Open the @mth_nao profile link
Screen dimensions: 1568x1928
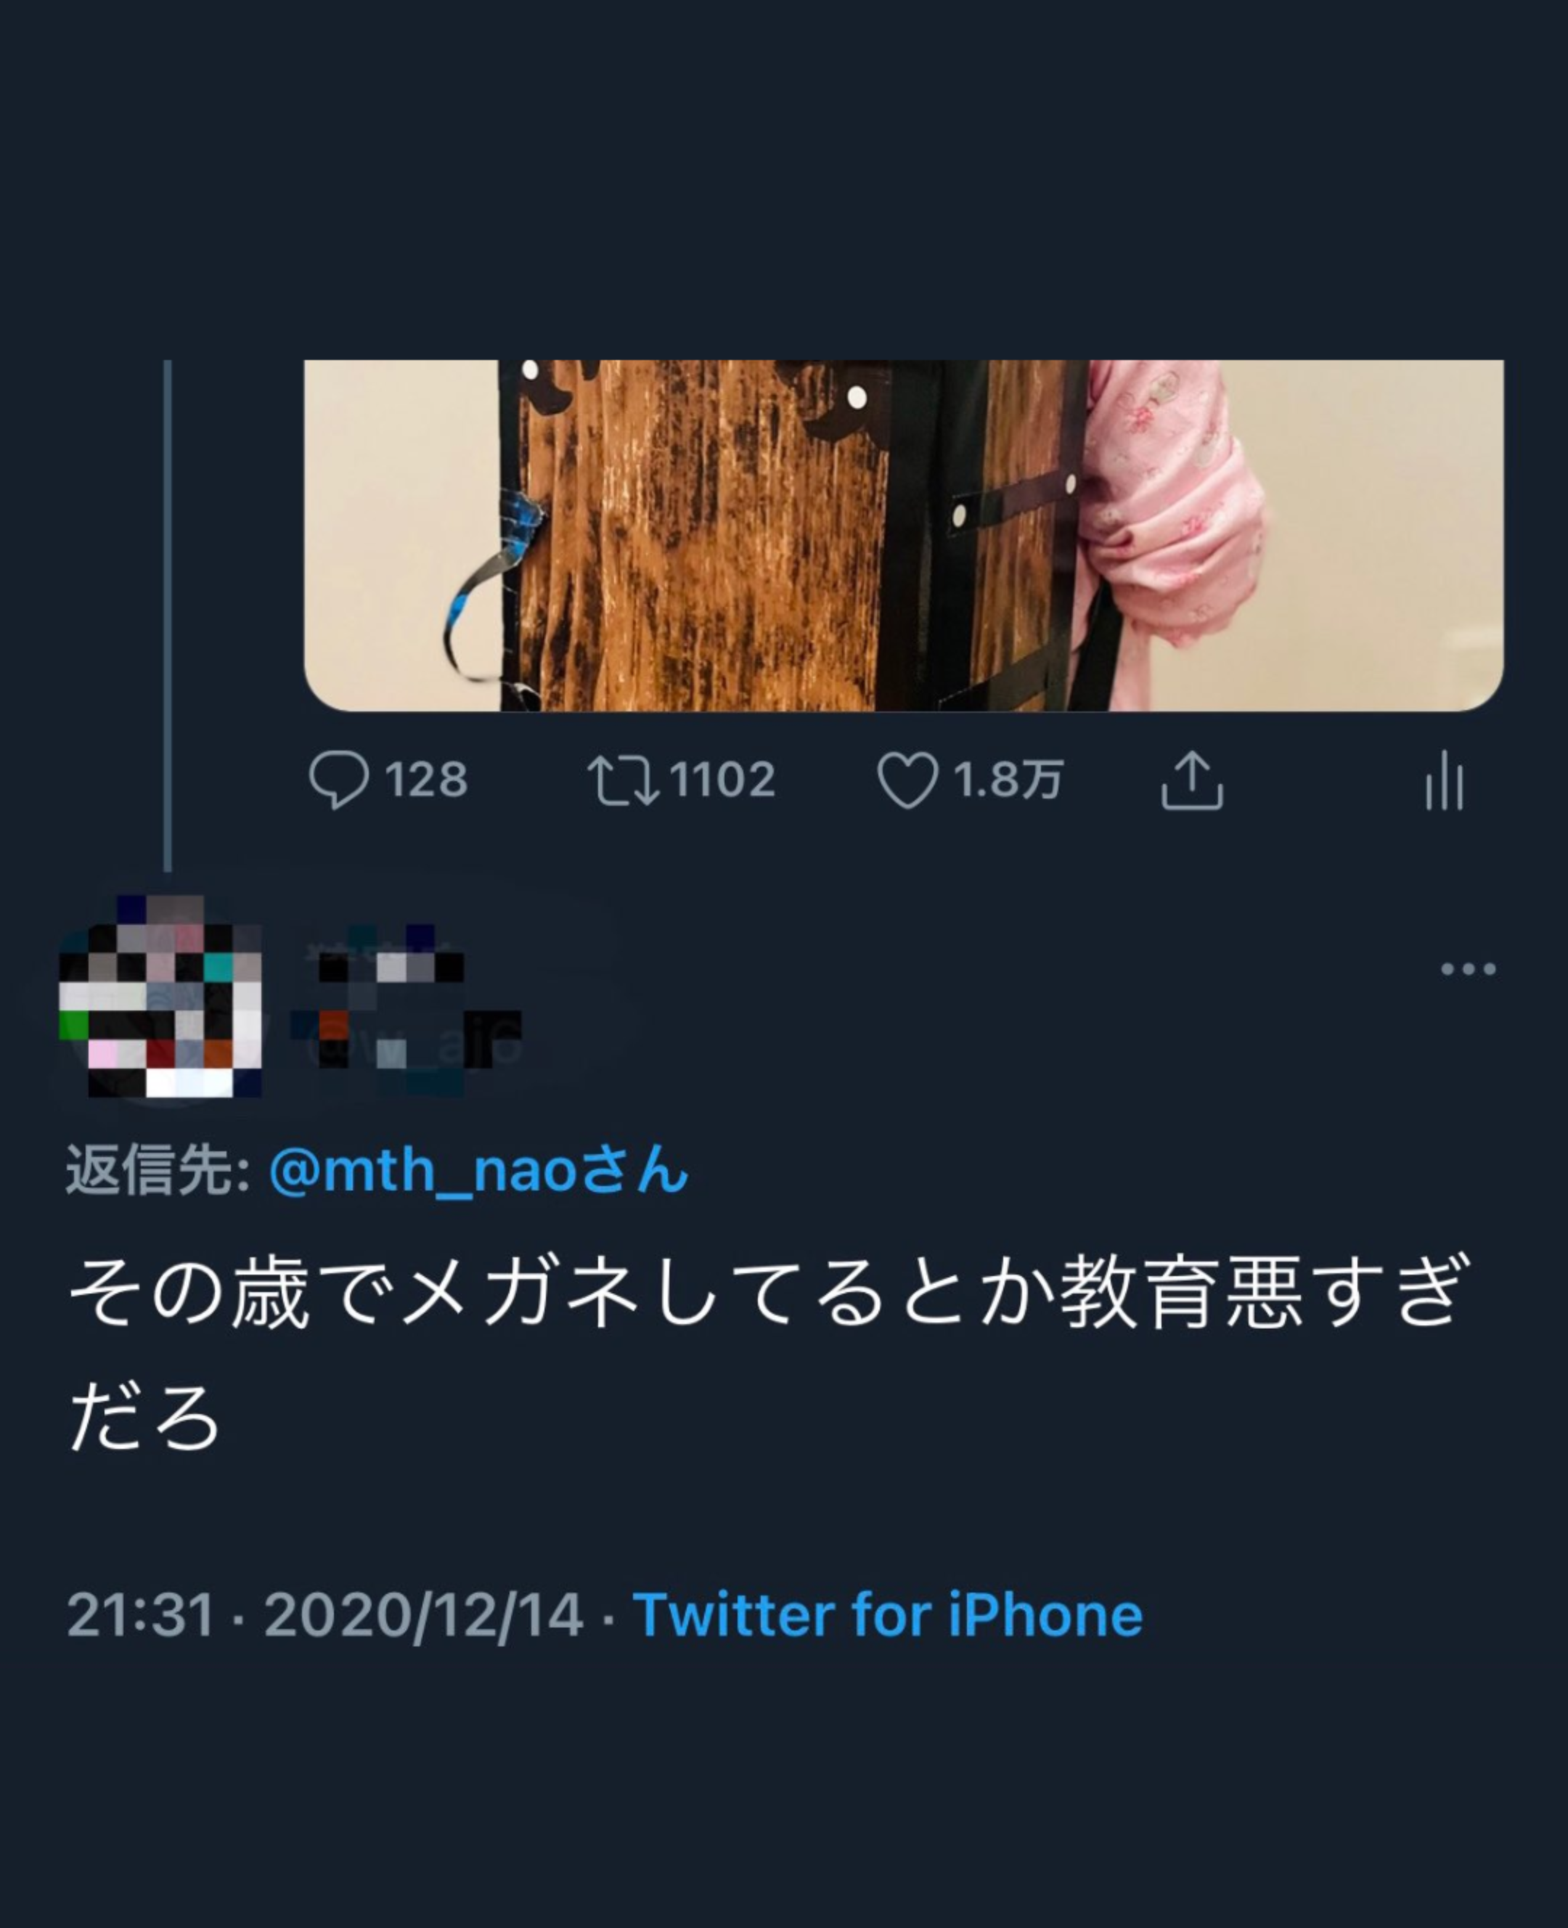tap(478, 1170)
